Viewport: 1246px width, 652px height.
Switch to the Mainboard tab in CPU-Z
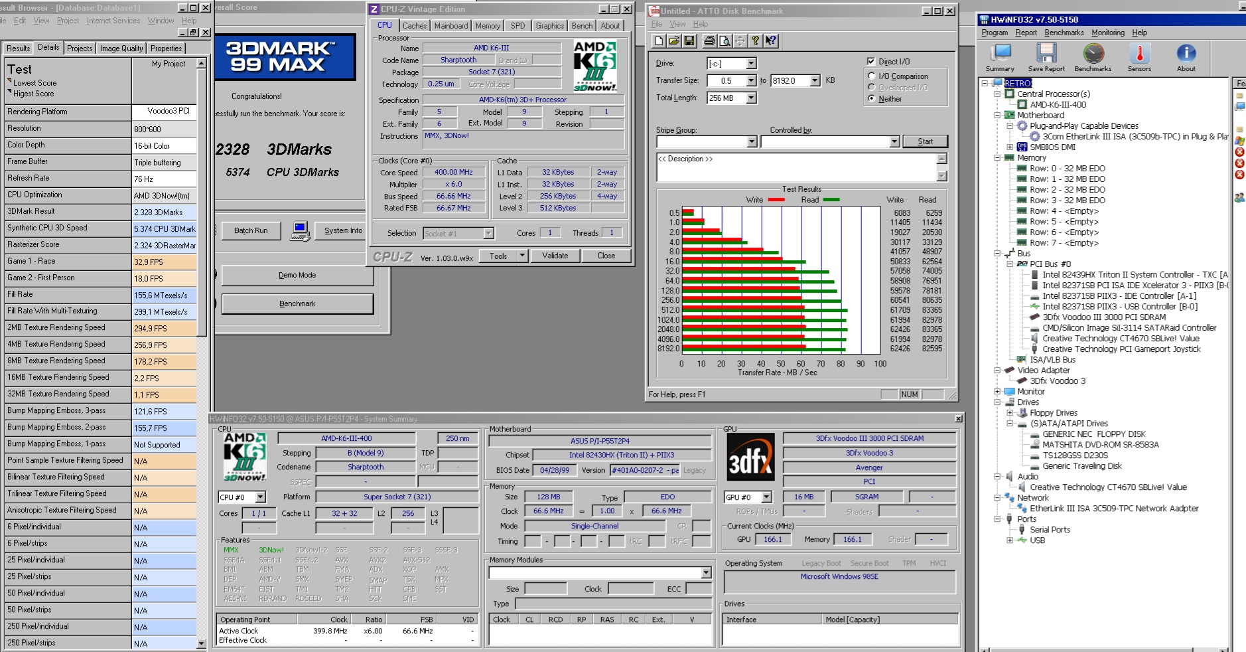(x=451, y=26)
